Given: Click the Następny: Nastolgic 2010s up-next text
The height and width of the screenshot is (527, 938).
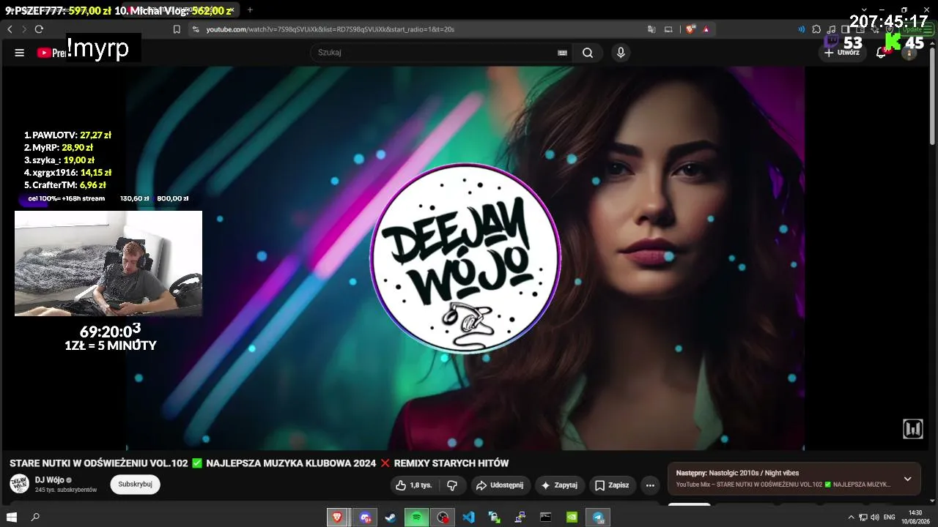Looking at the screenshot, I should [x=737, y=473].
